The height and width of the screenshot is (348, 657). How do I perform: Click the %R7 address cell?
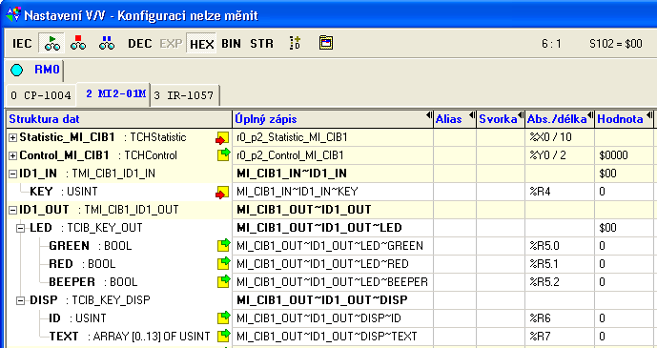coord(560,337)
